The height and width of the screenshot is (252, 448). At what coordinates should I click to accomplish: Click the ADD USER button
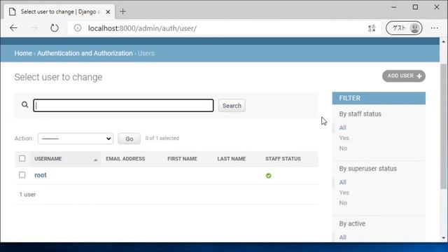pyautogui.click(x=404, y=76)
